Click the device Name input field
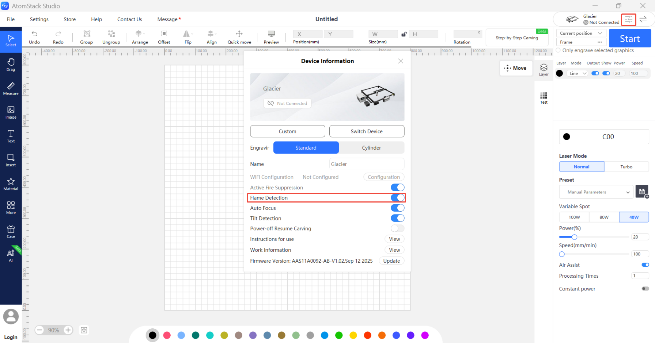Image resolution: width=655 pixels, height=343 pixels. 367,164
